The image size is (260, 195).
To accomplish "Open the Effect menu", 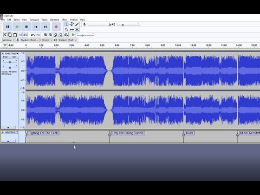I will pyautogui.click(x=64, y=19).
